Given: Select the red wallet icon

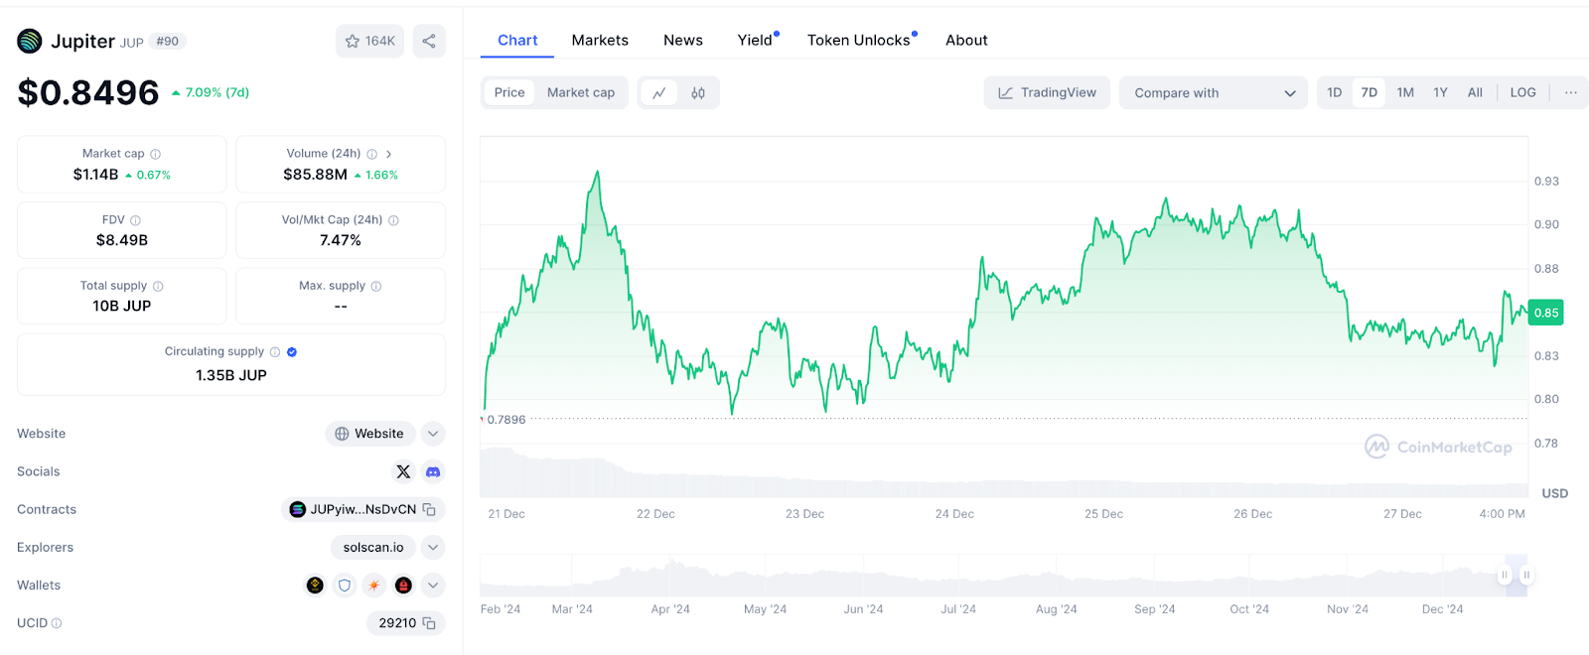Looking at the screenshot, I should click(403, 586).
